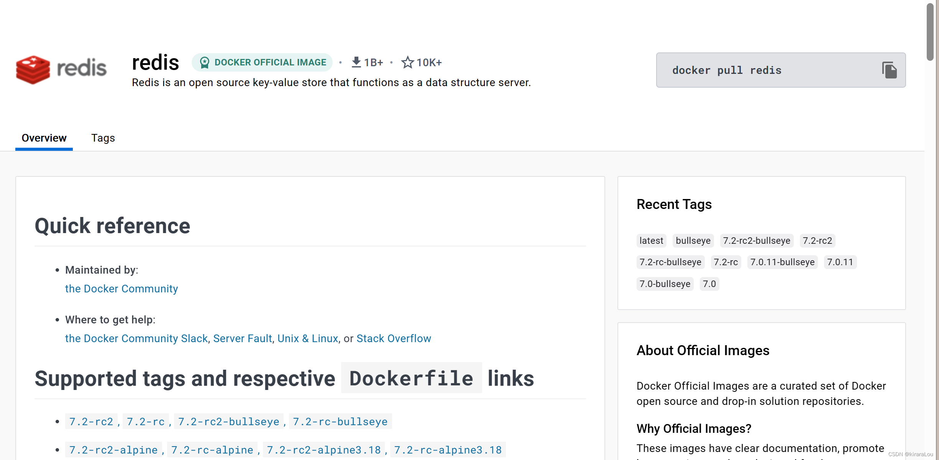
Task: Click the redis repository title
Action: tap(155, 62)
